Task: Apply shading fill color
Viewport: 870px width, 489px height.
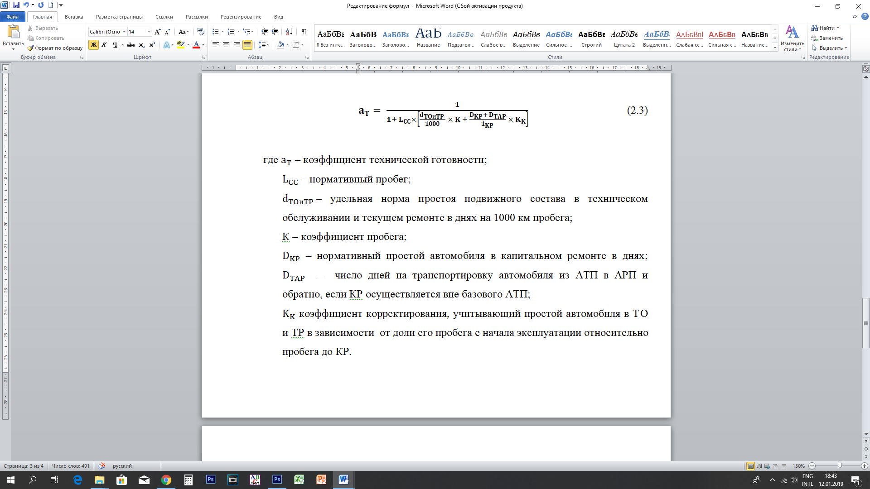Action: (x=281, y=45)
